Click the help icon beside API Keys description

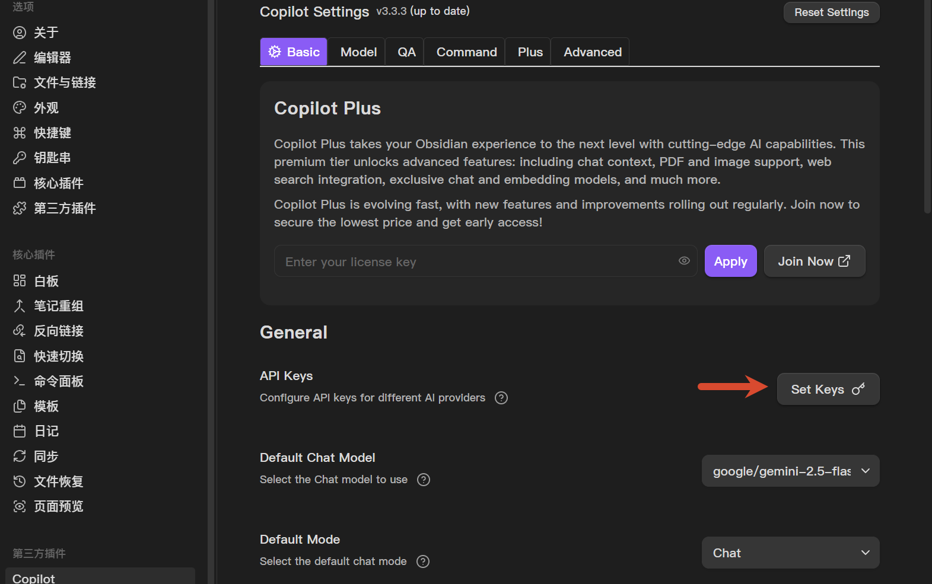point(501,398)
